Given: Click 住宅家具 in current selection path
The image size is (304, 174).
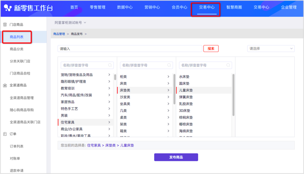Looking at the screenshot, I should [x=94, y=145].
